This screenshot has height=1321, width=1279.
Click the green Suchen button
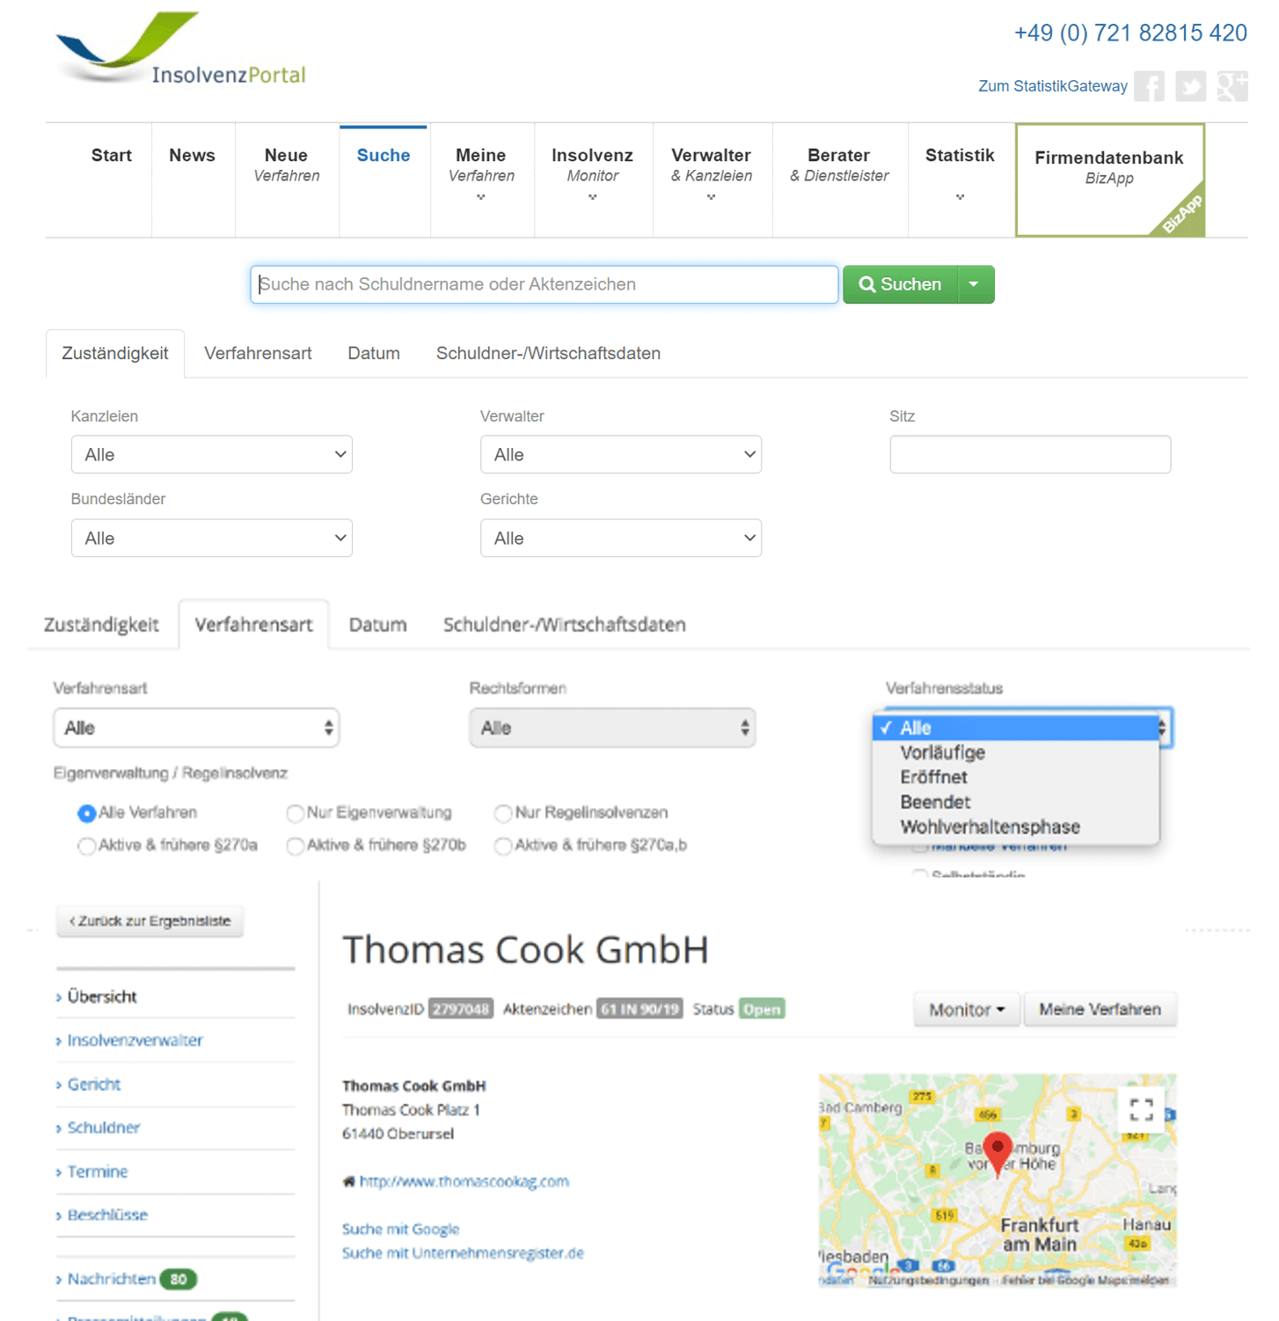tap(900, 284)
